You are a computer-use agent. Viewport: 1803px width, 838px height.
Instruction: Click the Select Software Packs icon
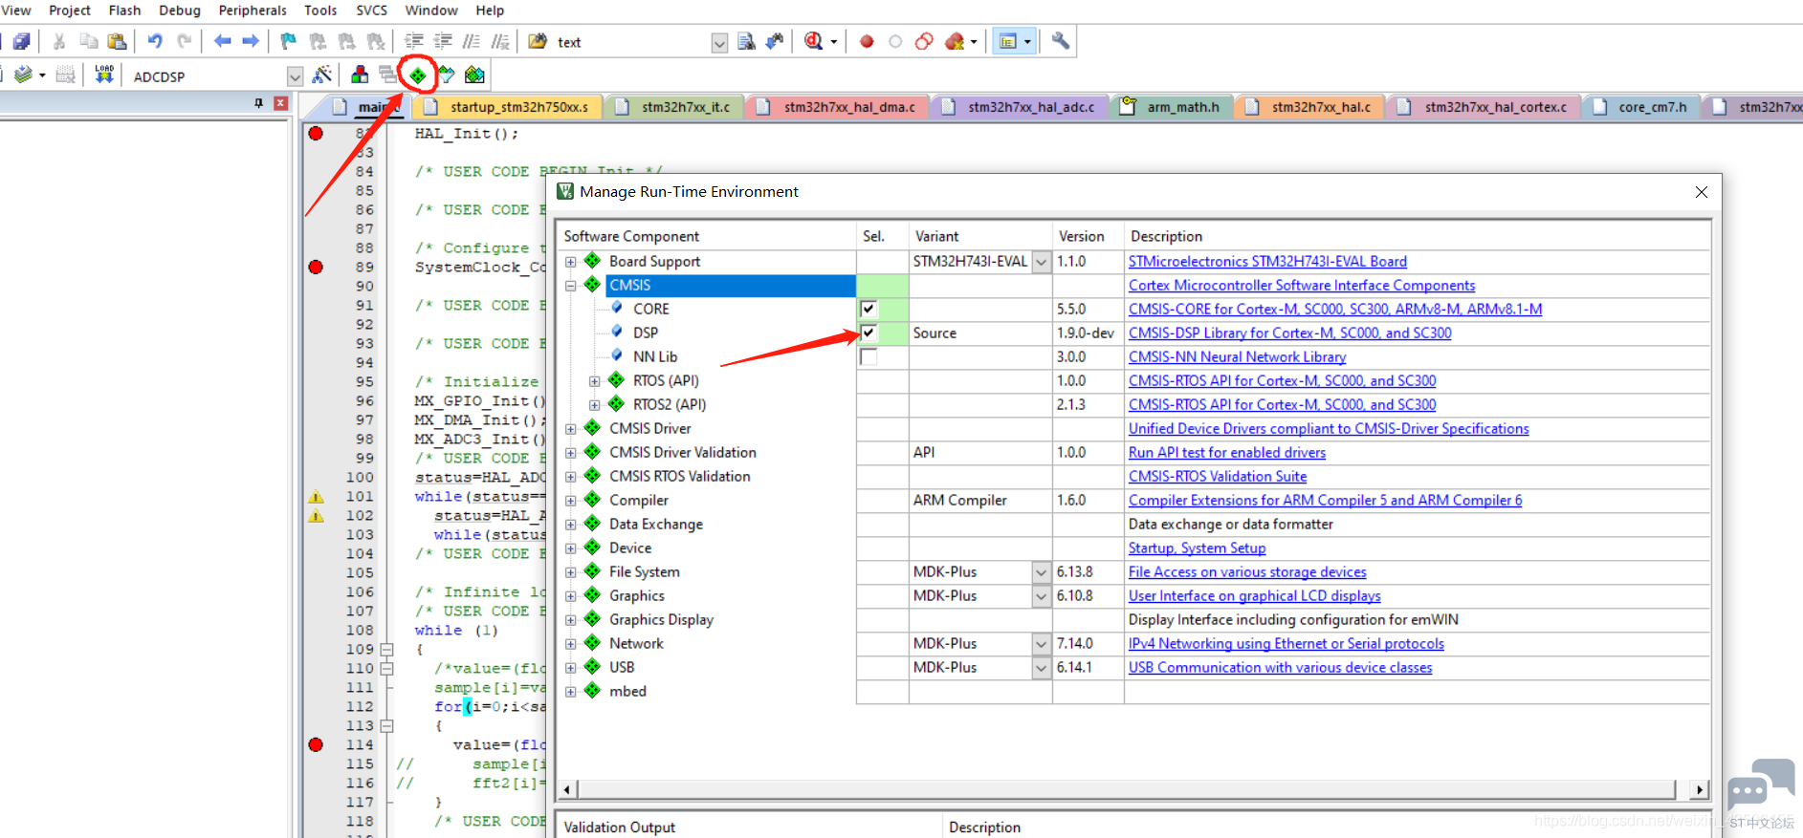coord(447,75)
